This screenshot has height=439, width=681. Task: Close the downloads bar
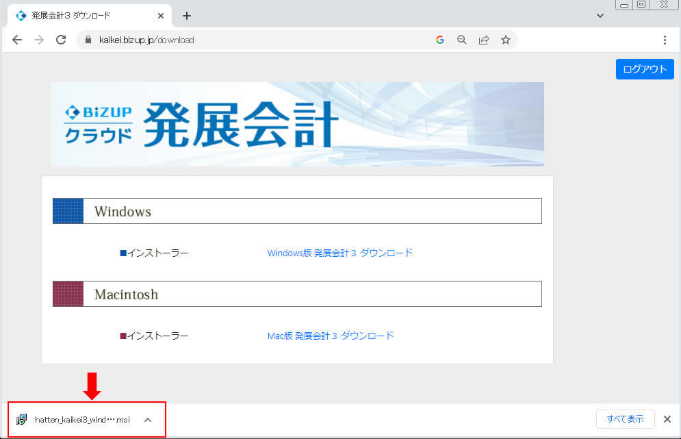[x=667, y=419]
